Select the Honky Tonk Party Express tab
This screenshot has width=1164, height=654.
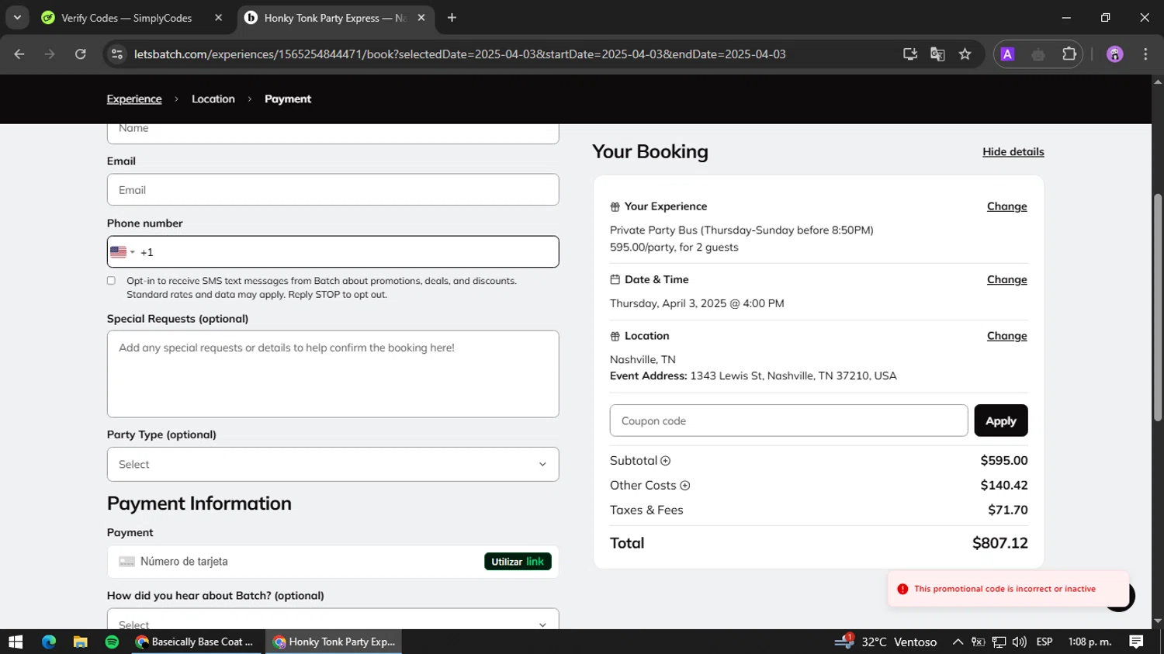tap(334, 18)
